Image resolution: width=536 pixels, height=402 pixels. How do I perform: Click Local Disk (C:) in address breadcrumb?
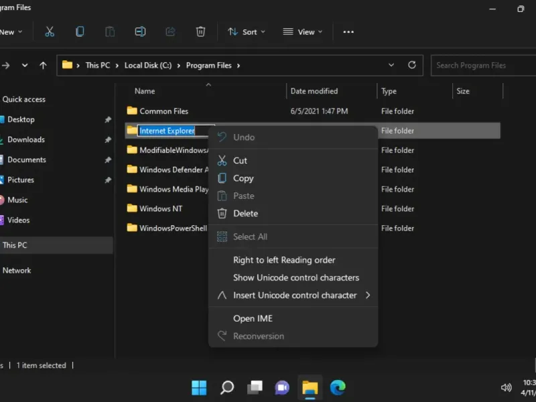pyautogui.click(x=148, y=65)
